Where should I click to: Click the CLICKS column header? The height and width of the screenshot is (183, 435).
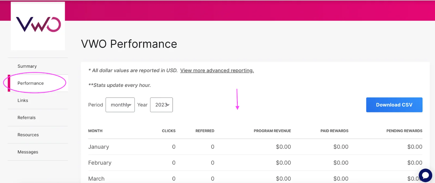(x=169, y=131)
